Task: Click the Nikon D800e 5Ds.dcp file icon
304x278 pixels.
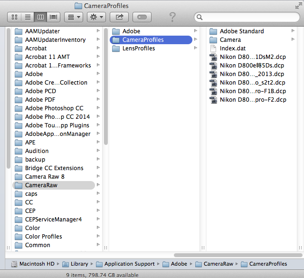Action: (213, 66)
